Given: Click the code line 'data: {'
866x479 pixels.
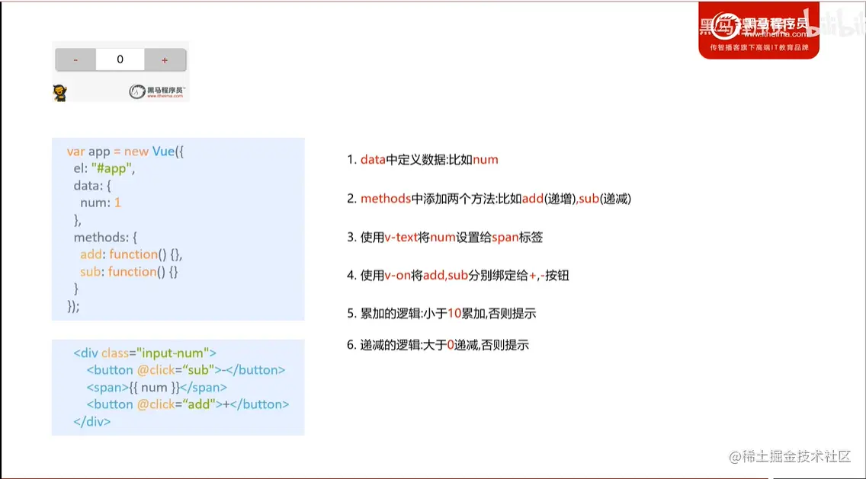Looking at the screenshot, I should [x=92, y=185].
